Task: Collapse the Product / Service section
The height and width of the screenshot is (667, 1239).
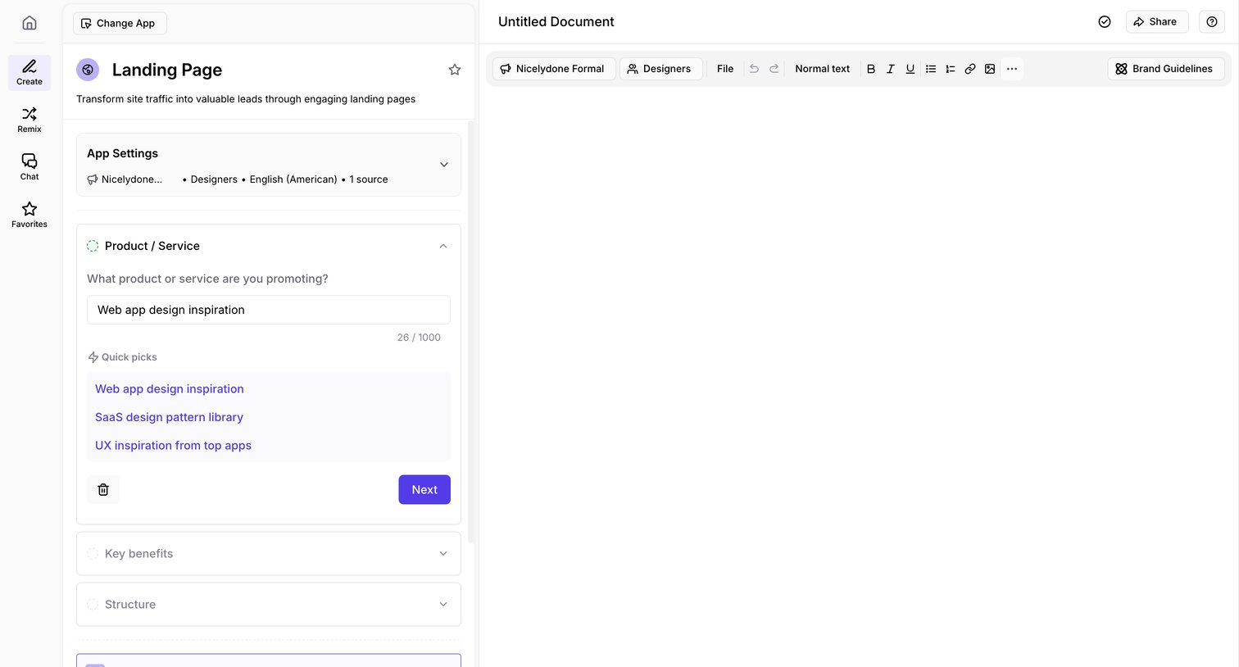Action: click(x=443, y=246)
